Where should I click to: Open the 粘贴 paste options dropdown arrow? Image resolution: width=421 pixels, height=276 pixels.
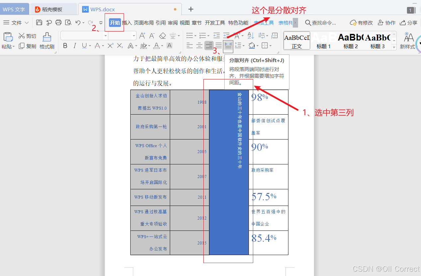(x=13, y=46)
